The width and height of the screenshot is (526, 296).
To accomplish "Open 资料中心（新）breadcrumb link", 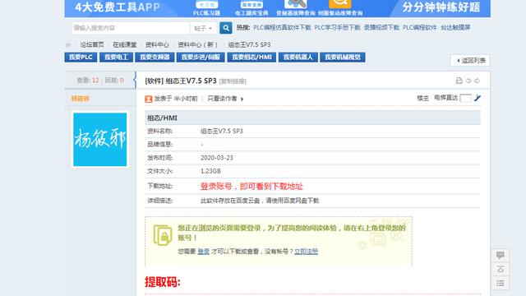I will pyautogui.click(x=197, y=44).
